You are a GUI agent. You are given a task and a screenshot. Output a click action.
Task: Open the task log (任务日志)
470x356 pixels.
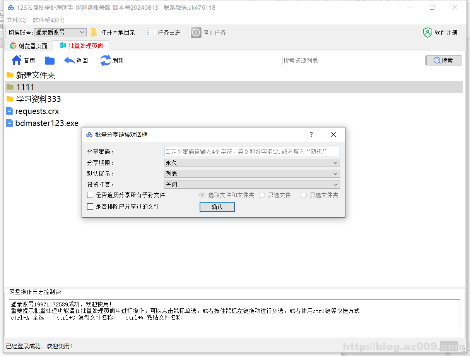pyautogui.click(x=151, y=33)
